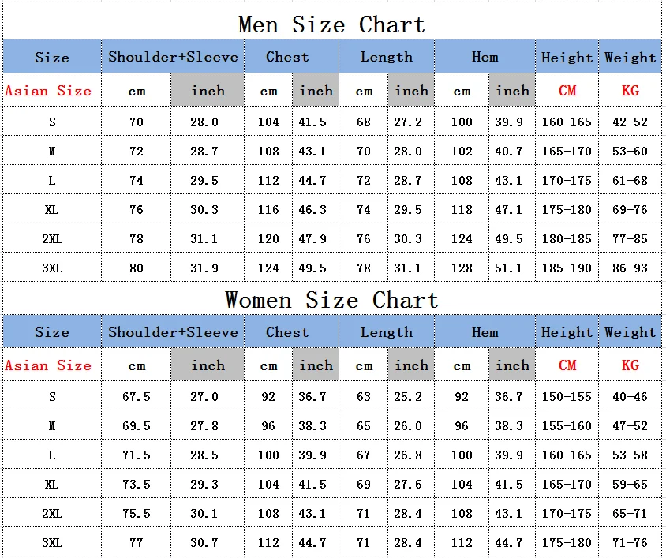The height and width of the screenshot is (558, 666).
Task: Click the "Women Size Chart" title
Action: coord(331,300)
